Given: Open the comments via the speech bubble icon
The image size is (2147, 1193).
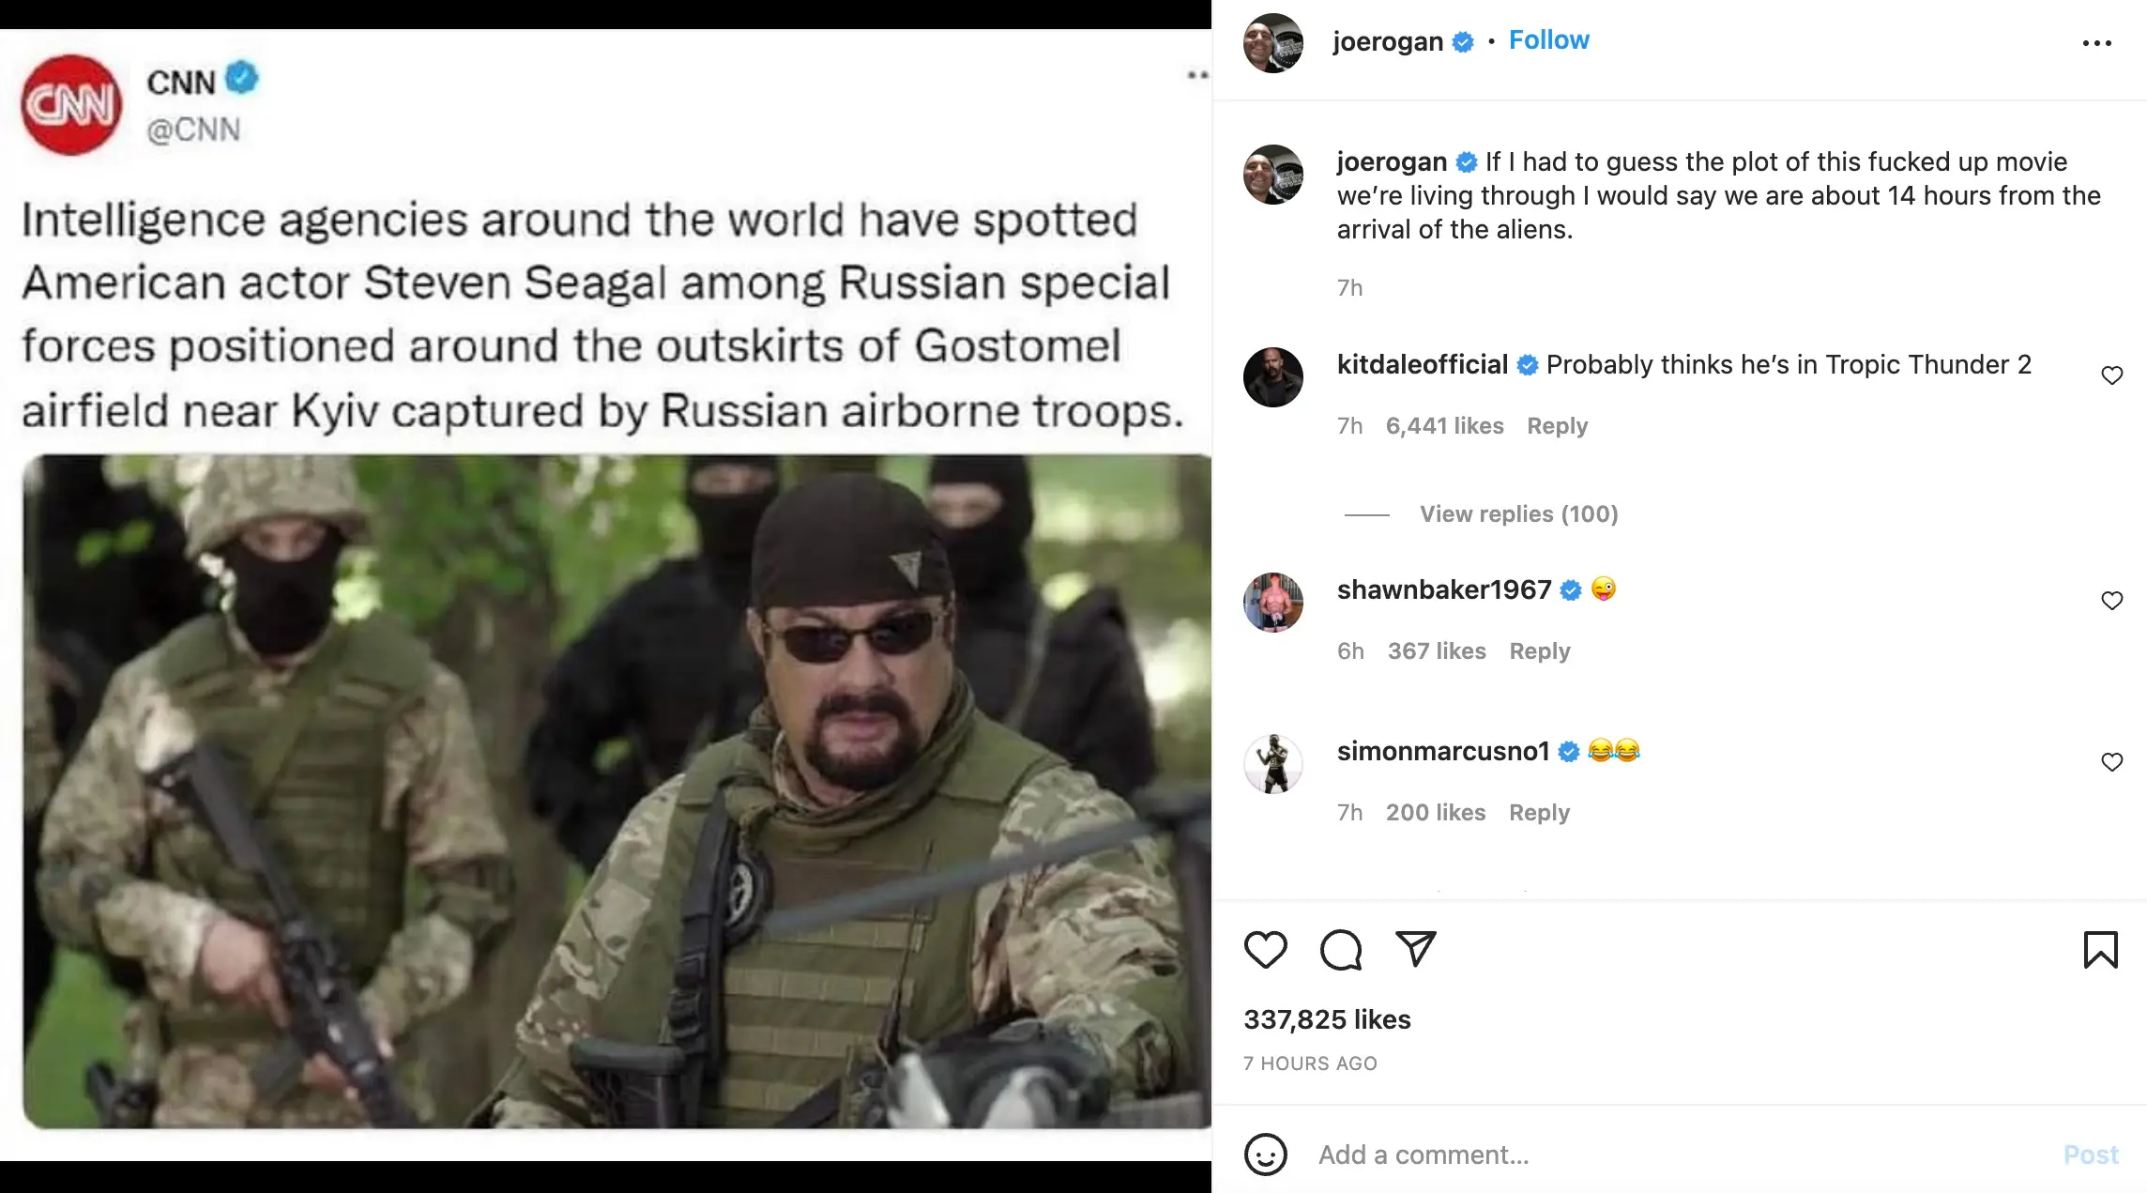Looking at the screenshot, I should [1341, 951].
